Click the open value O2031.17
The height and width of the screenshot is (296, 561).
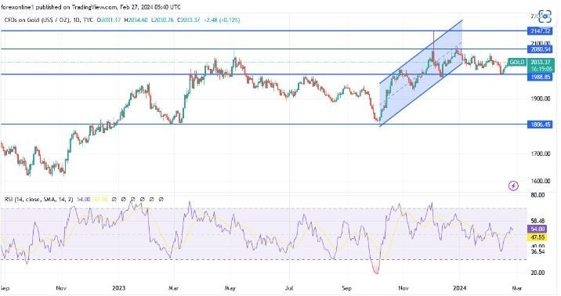(109, 20)
